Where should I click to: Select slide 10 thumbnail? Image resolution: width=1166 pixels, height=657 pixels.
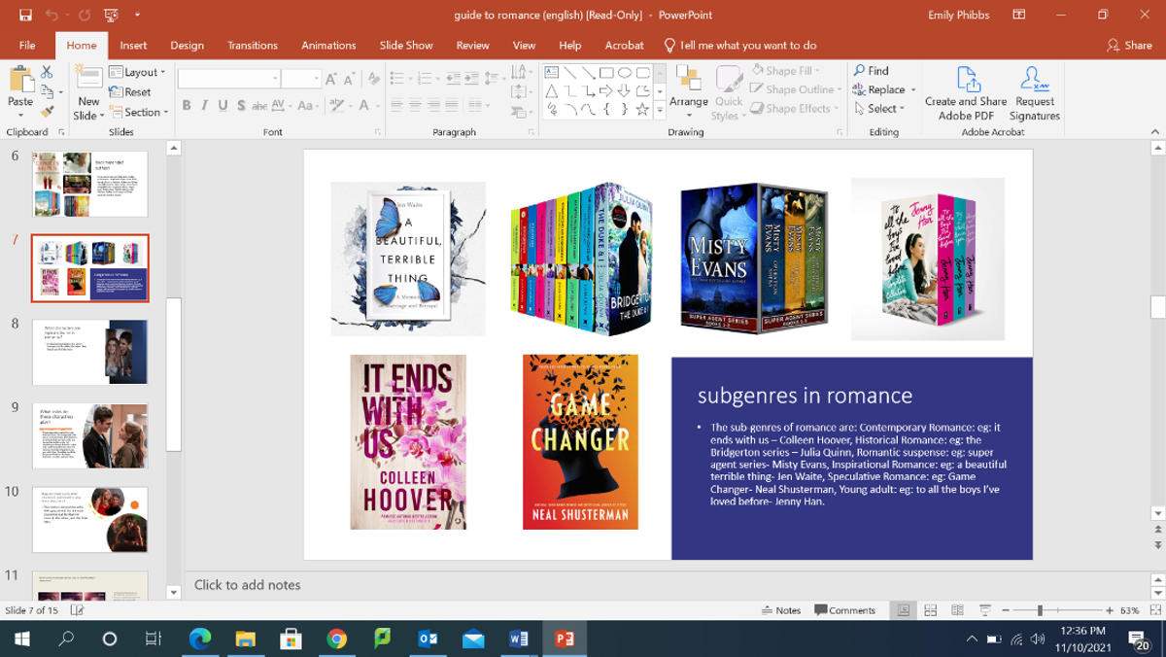[89, 520]
